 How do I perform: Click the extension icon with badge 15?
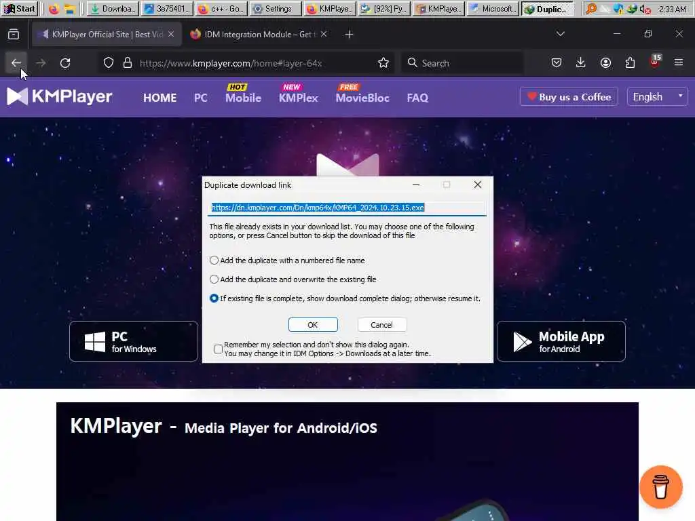point(655,61)
